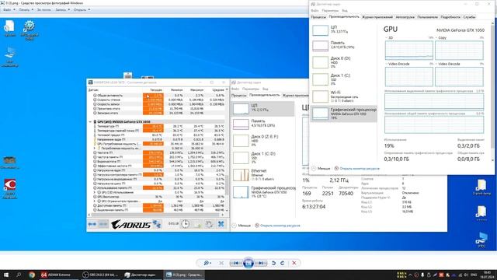
Task: Click HWiNFO logging sheet icon
Action: pyautogui.click(x=197, y=224)
